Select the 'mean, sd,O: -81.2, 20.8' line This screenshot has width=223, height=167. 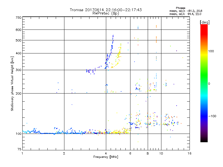pos(186,11)
